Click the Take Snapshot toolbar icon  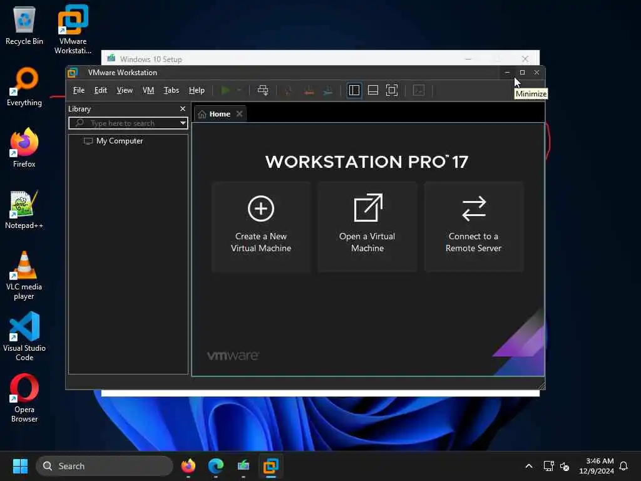(288, 90)
